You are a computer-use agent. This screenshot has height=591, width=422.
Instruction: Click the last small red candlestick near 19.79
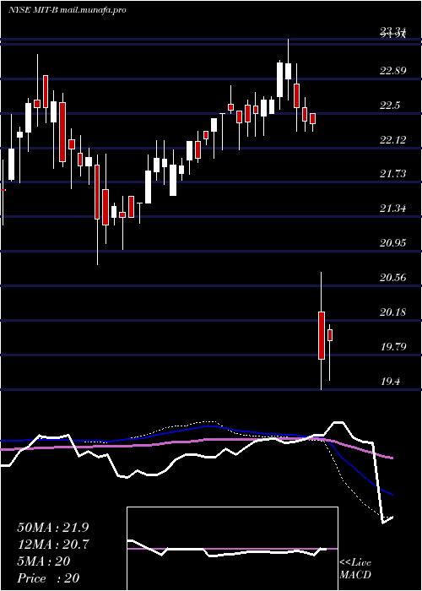(330, 335)
